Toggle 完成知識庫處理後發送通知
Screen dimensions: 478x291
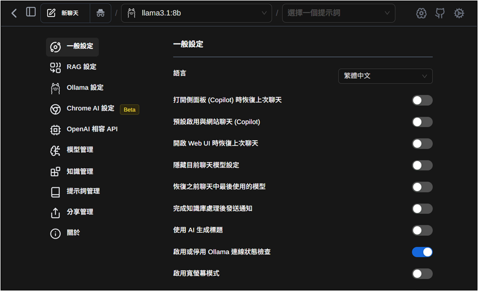tap(422, 208)
